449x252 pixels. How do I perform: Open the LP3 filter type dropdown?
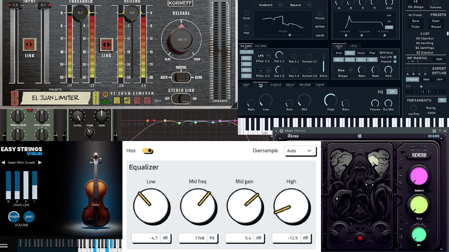263,56
